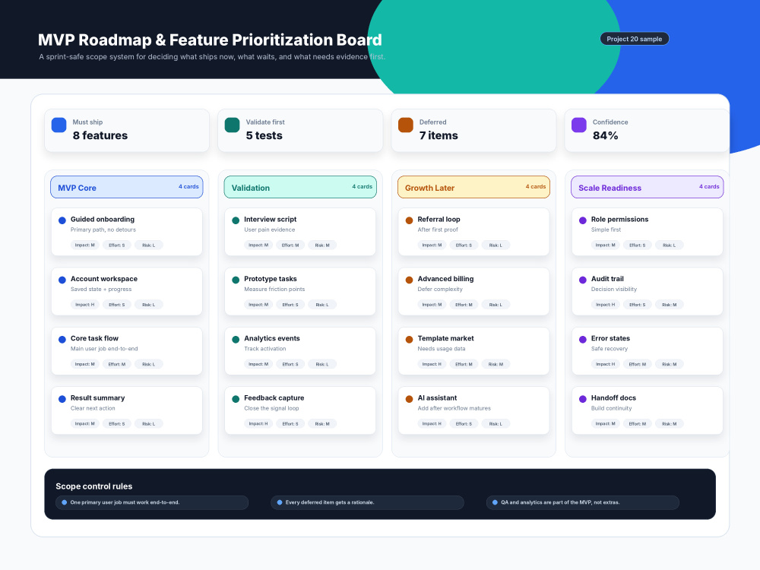Click the teal Validate first icon
Image resolution: width=760 pixels, height=570 pixels.
tap(232, 125)
